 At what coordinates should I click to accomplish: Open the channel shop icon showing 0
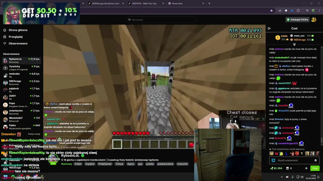click(289, 168)
